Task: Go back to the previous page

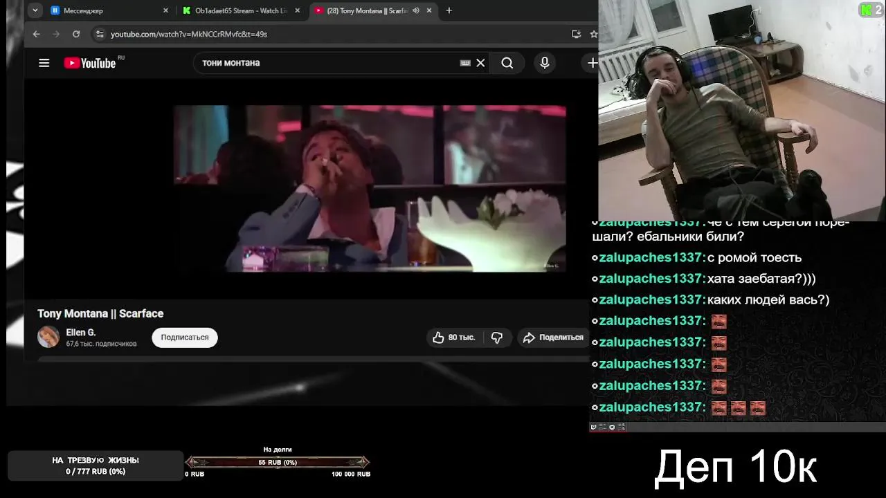Action: coord(37,34)
